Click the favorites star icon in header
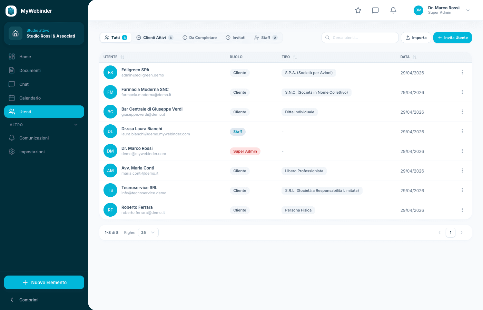Screen dimensions: 483x310 pyautogui.click(x=358, y=10)
